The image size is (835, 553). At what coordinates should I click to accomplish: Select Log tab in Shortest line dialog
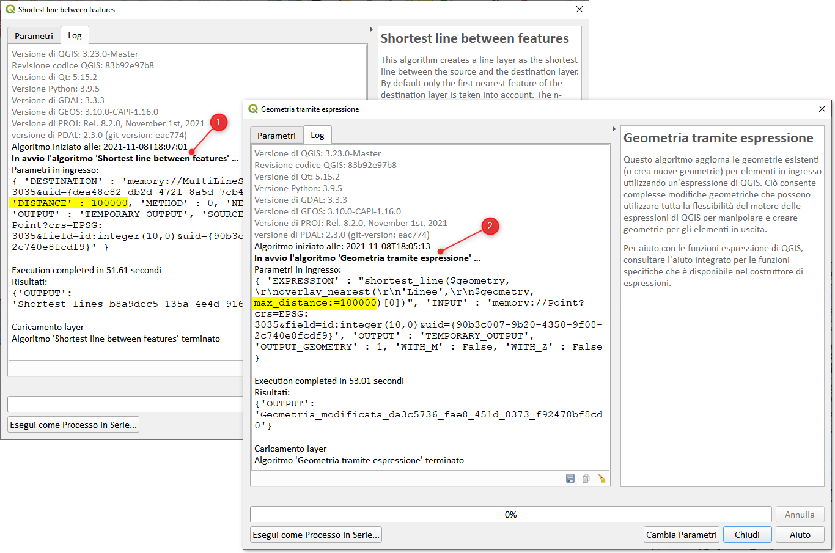(75, 35)
